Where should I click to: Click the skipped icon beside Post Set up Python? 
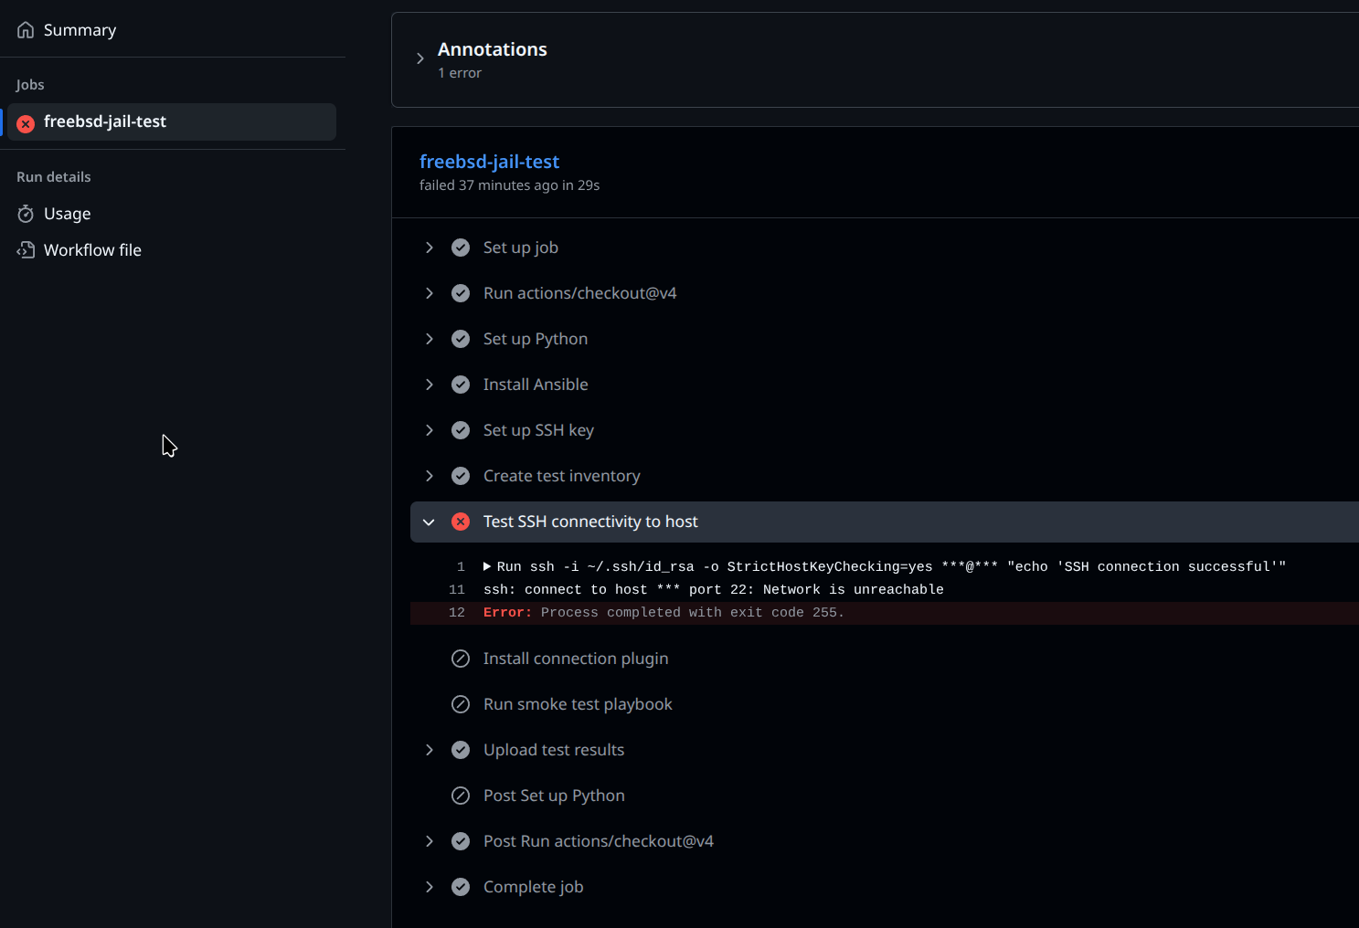tap(461, 796)
